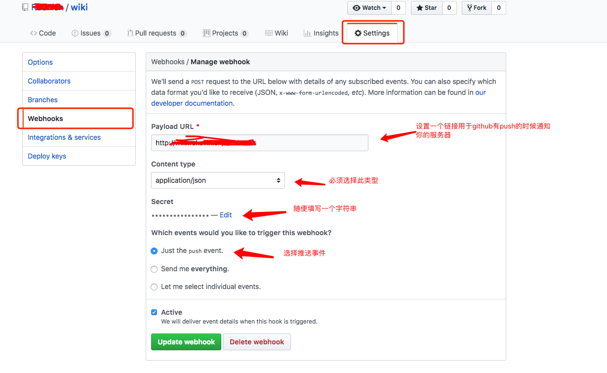Click the Insights graph icon
Viewport: 607px width, 373px height.
[307, 33]
